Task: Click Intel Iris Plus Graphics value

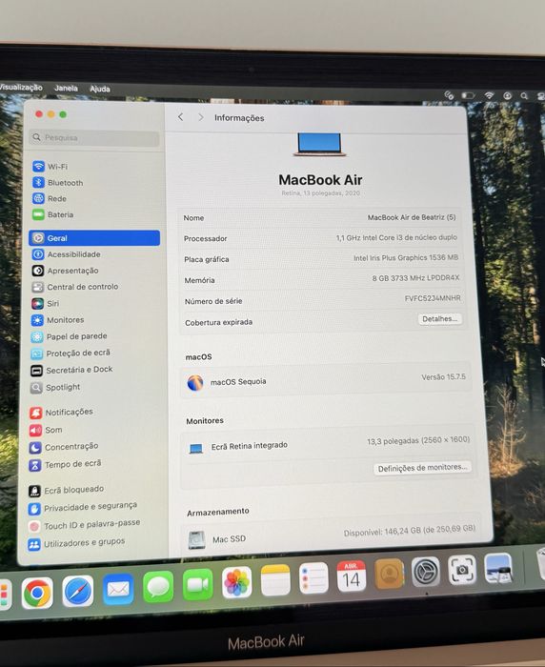Action: (x=406, y=257)
